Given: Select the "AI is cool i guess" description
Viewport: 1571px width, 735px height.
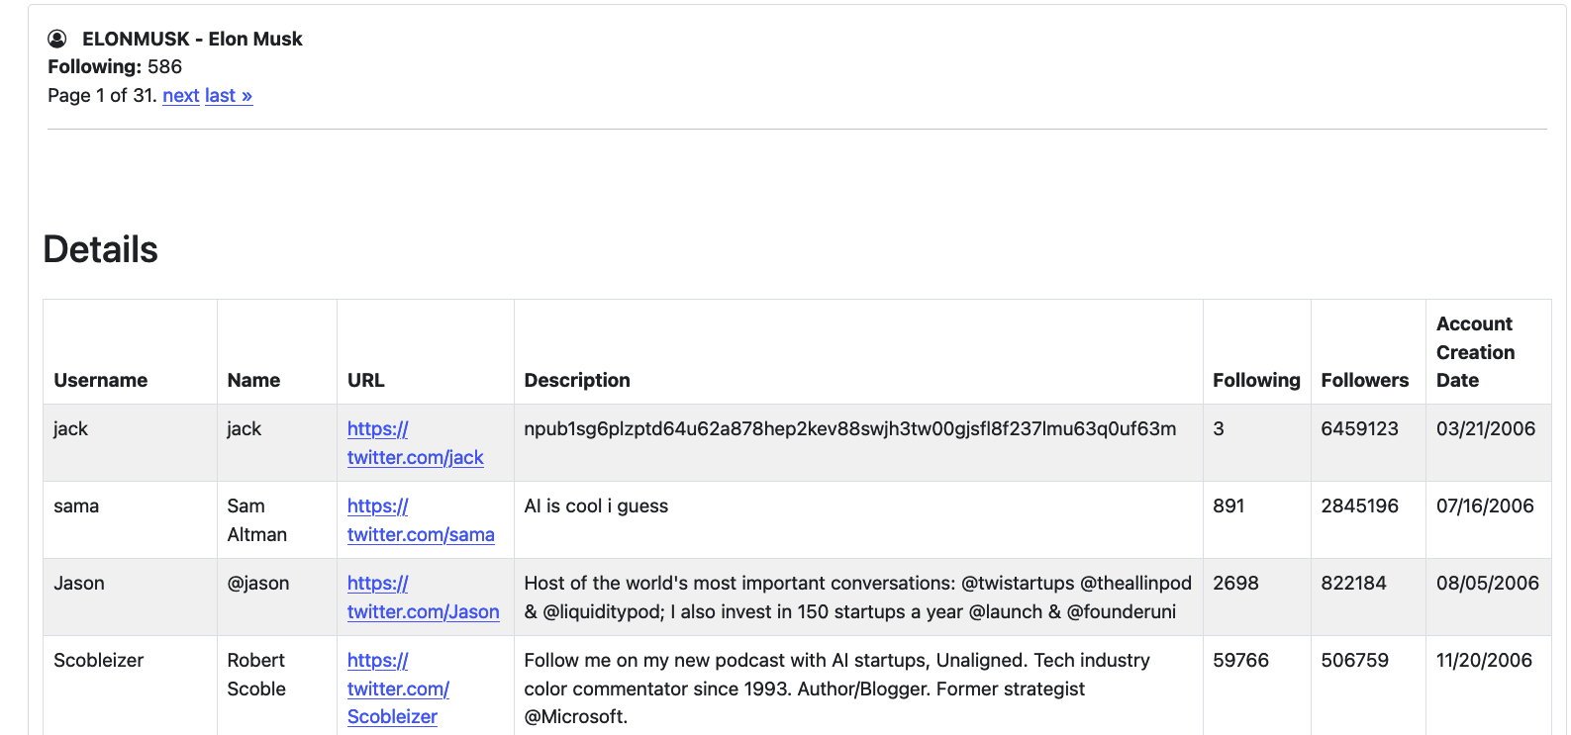Looking at the screenshot, I should click(596, 505).
